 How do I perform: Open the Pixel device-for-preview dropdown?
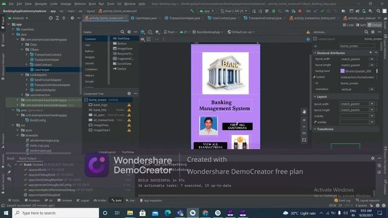click(170, 32)
